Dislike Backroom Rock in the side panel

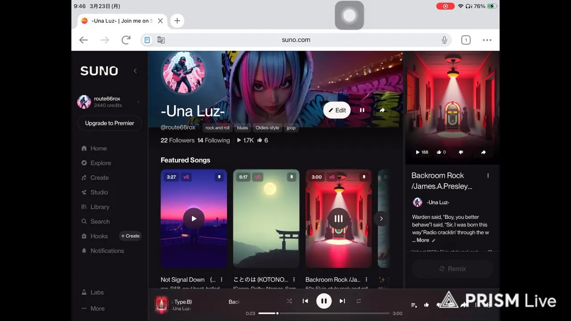tap(461, 152)
